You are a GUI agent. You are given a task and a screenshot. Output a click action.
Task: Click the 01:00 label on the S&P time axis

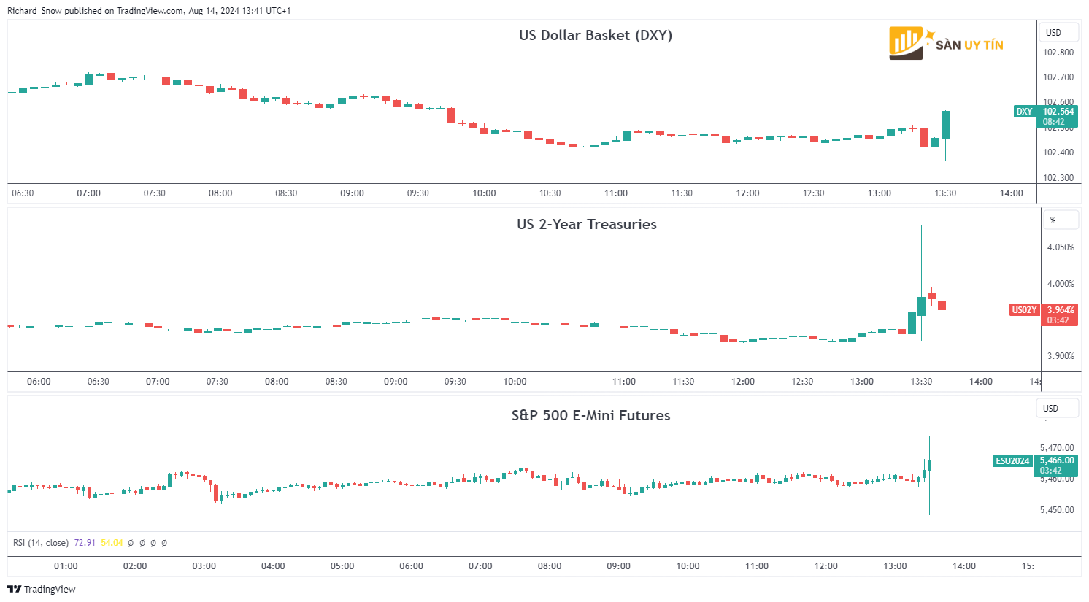(66, 566)
